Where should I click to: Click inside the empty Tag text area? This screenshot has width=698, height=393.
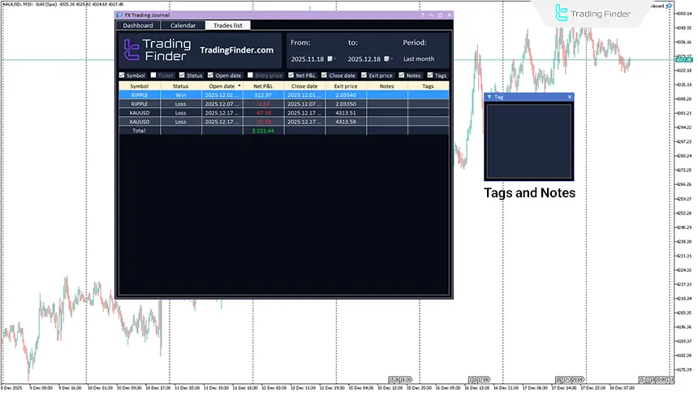coord(528,140)
